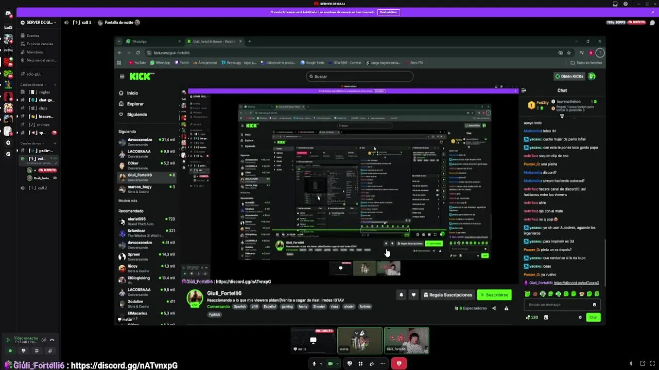Toggle Discord microphone mute button
Screen dimensions: 659x370
pyautogui.click(x=314, y=363)
